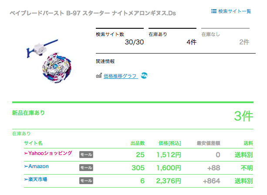Click the モール badge in Yahoo row
267x195 pixels.
[x=86, y=155]
